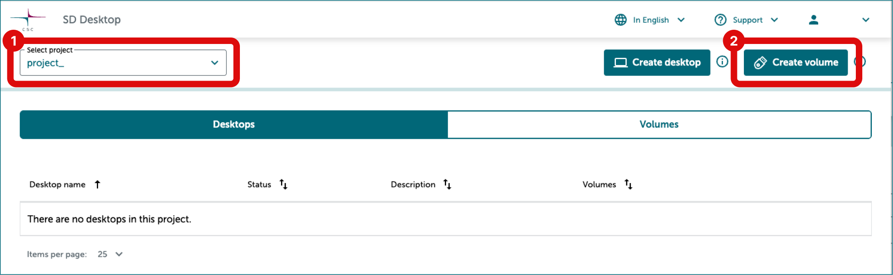Sort by Desktop name arrow icon
The image size is (893, 275).
coord(98,184)
